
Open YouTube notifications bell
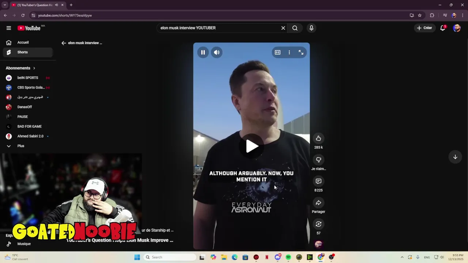point(443,28)
